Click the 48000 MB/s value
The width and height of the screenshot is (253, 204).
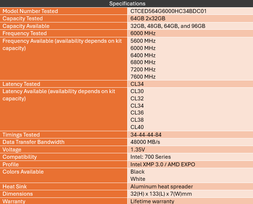click(145, 142)
